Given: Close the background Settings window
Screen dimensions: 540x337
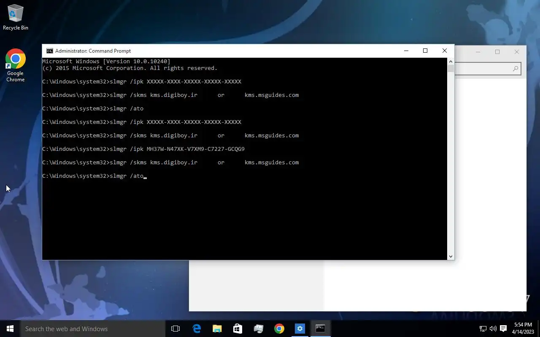Looking at the screenshot, I should (517, 52).
